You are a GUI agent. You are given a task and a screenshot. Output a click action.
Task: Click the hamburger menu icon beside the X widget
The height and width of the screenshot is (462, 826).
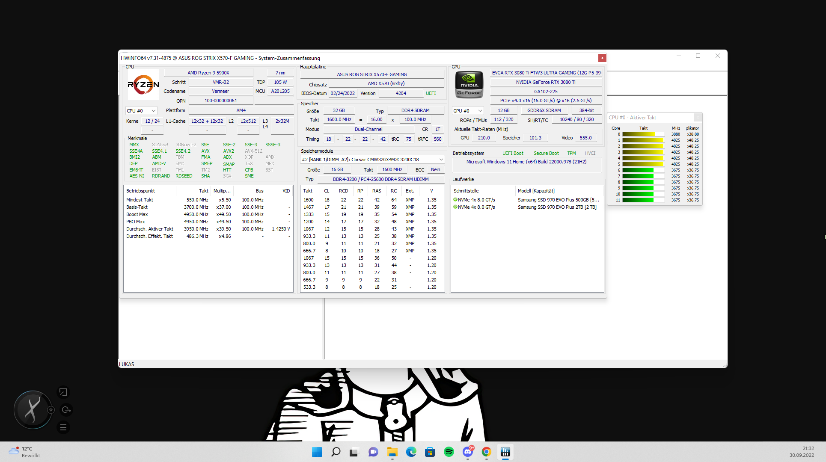click(x=63, y=427)
